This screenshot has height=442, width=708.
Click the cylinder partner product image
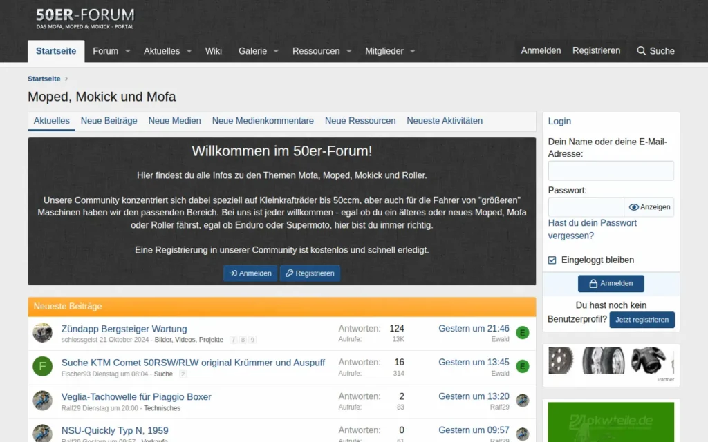click(649, 361)
